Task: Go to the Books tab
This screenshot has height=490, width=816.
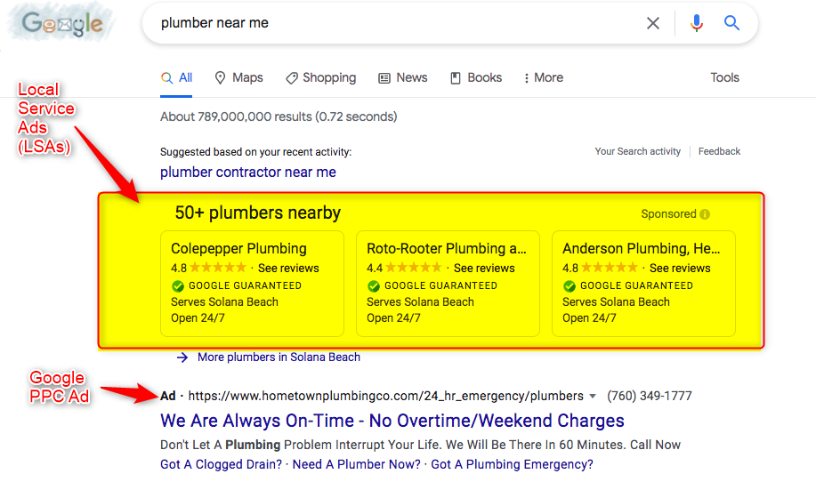Action: 476,78
